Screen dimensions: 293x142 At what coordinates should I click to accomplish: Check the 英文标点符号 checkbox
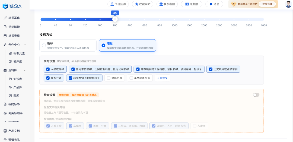tap(131, 78)
